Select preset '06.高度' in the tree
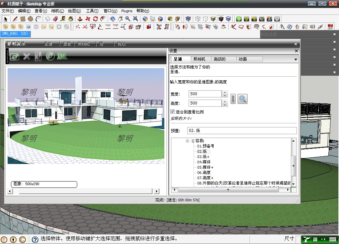This screenshot has width=339, height=244. tap(204, 172)
